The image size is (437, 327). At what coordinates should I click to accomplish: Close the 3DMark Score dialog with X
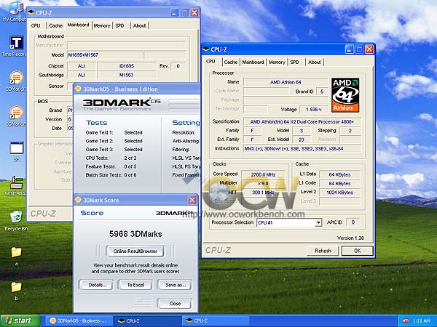pyautogui.click(x=192, y=200)
